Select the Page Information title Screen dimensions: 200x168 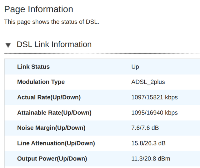point(39,9)
